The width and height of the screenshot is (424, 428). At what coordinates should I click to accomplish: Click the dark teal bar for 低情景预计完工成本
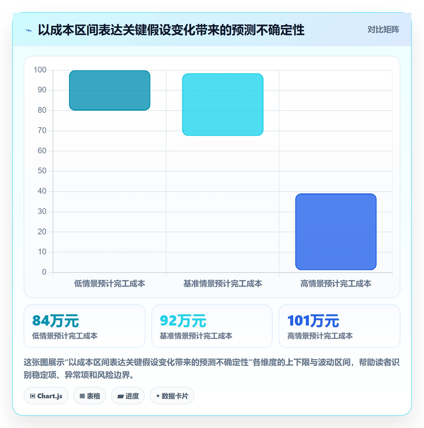[x=110, y=90]
